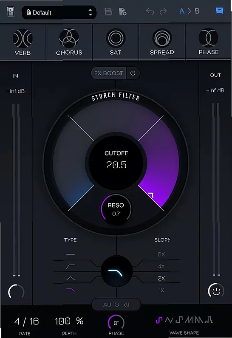232x338 pixels.
Task: Click the preset selector up/down arrows
Action: (91, 12)
